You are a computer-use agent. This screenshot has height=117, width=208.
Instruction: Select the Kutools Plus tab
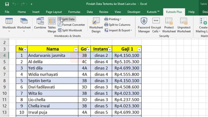(174, 12)
